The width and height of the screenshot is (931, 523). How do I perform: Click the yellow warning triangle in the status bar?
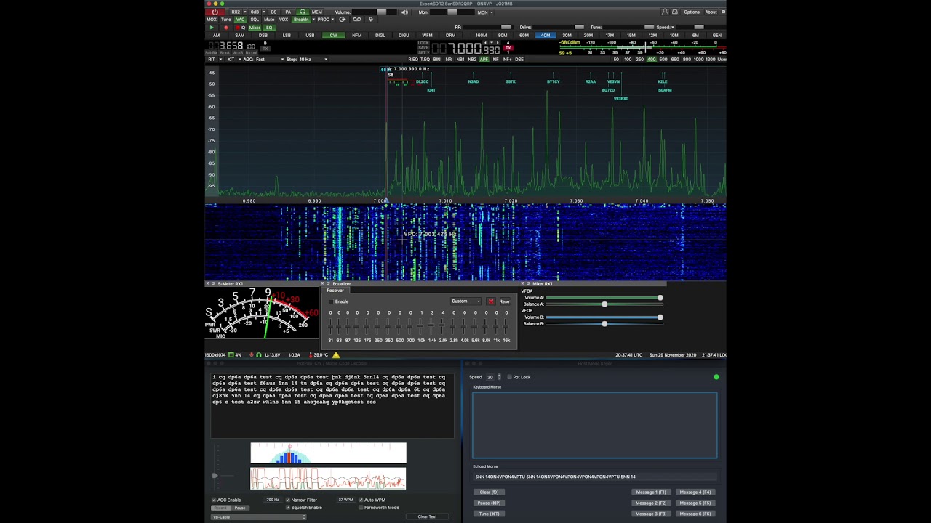click(x=336, y=355)
